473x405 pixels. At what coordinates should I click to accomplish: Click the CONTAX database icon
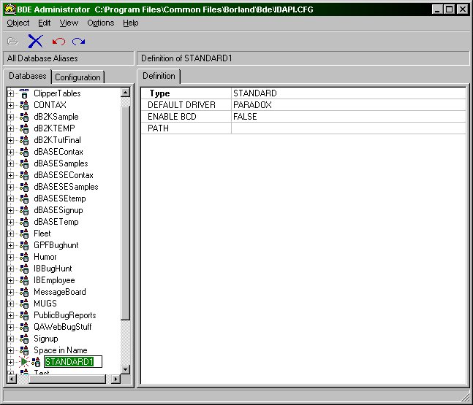(x=24, y=105)
